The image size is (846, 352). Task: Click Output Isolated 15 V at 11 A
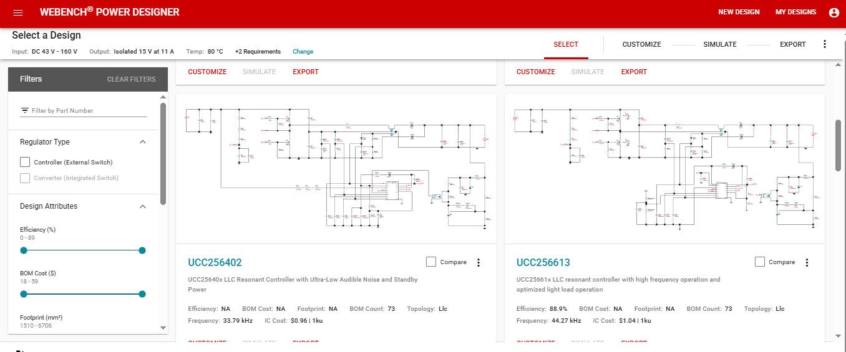click(132, 52)
